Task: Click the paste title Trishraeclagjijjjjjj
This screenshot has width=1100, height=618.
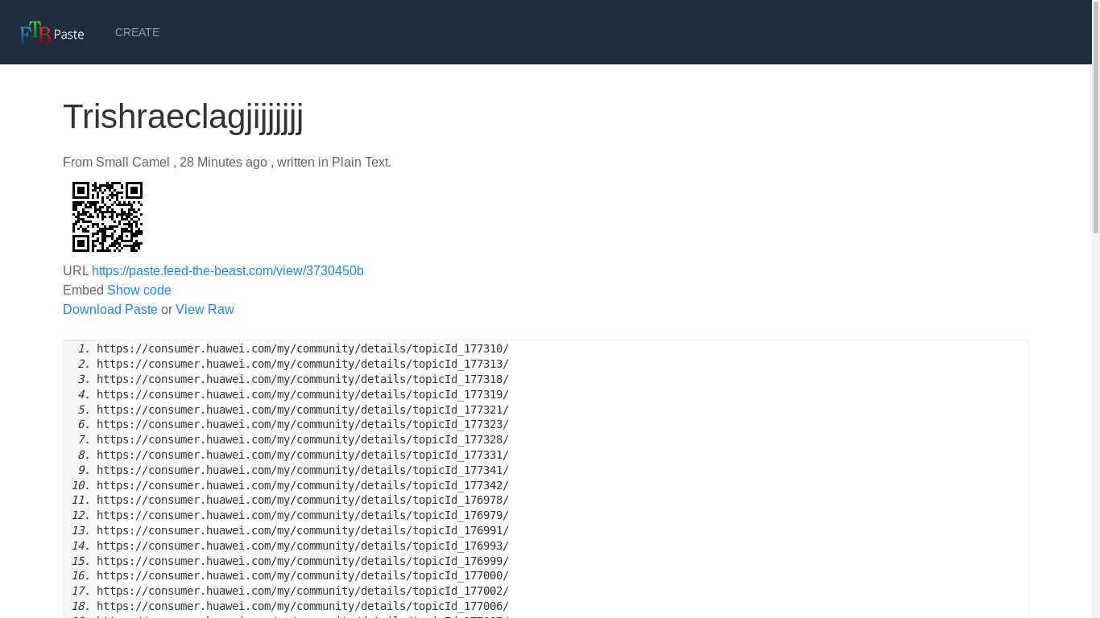Action: [183, 117]
